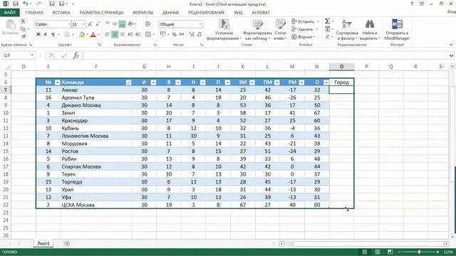This screenshot has height=256, width=456.
Task: Toggle underline Ч formatting
Action: 53,35
